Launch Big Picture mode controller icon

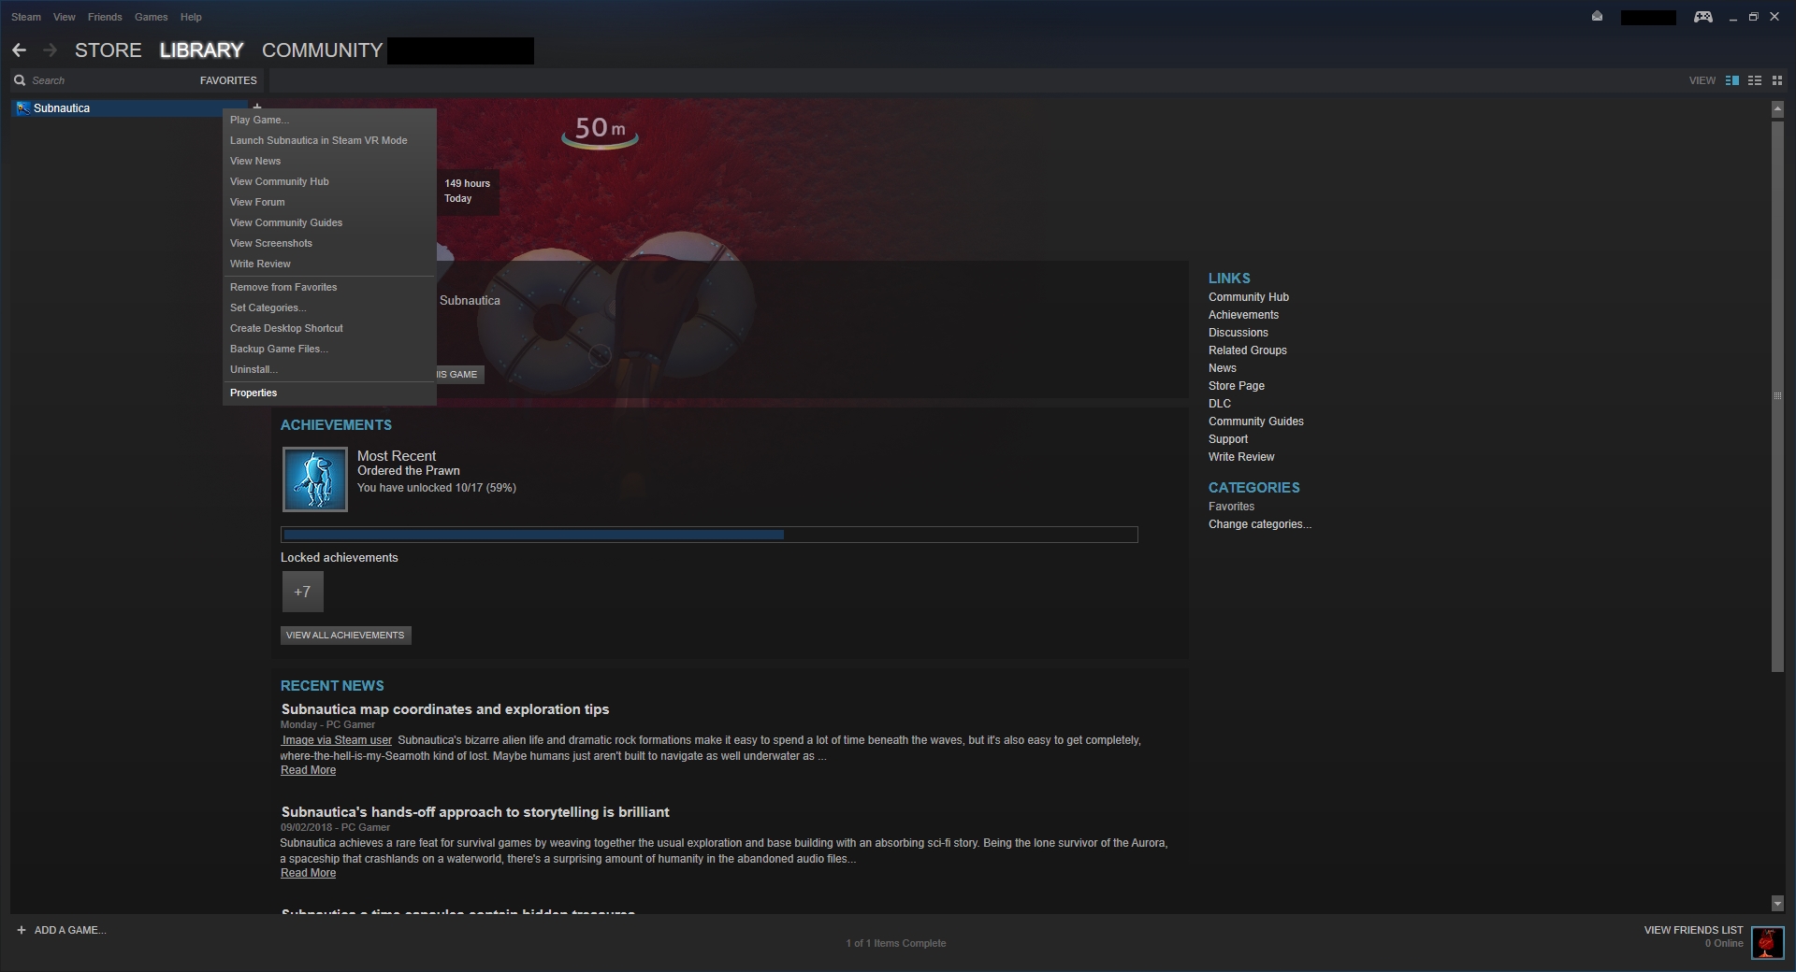point(1703,17)
